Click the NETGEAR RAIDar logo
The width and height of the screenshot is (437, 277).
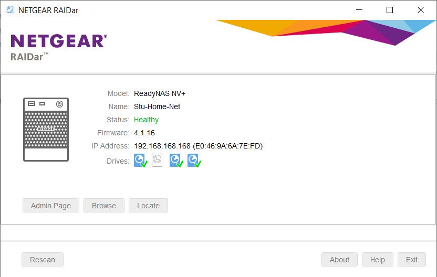[58, 46]
